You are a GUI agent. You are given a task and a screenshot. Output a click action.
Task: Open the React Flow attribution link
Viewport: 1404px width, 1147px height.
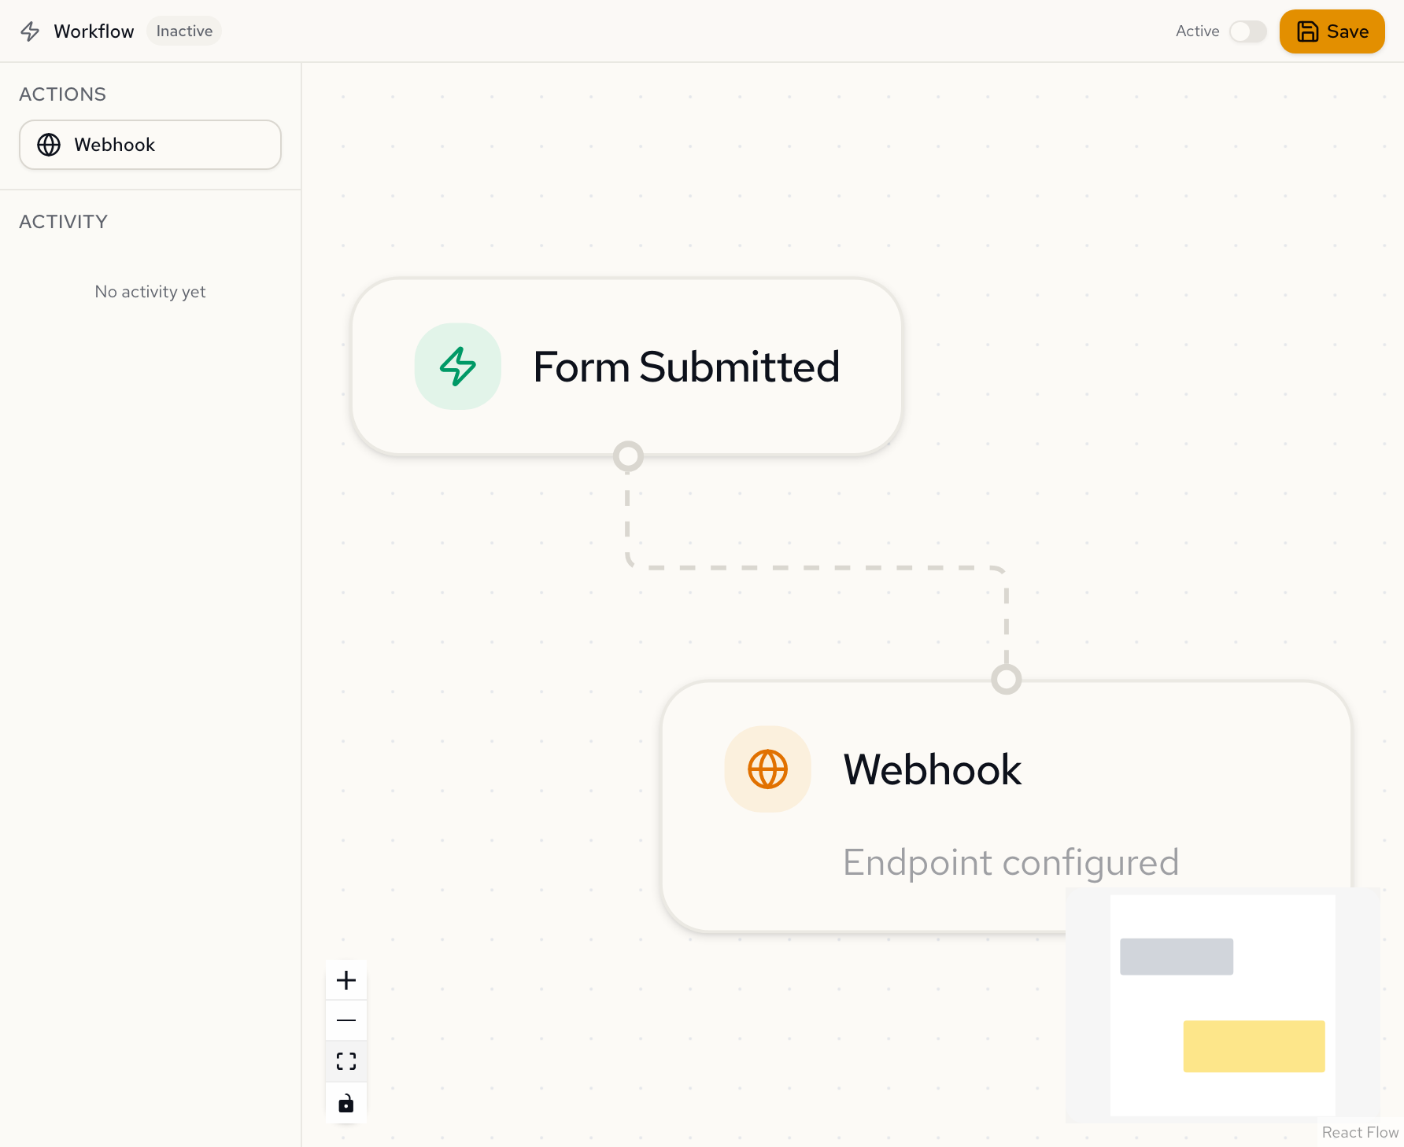click(1359, 1132)
